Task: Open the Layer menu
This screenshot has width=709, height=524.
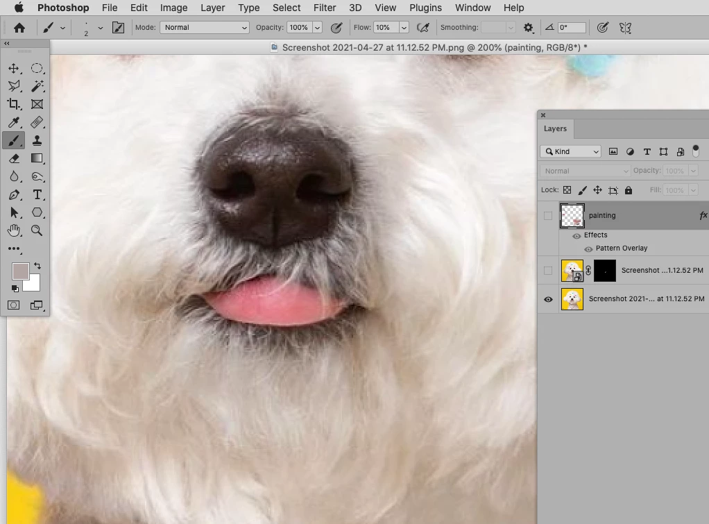Action: click(212, 8)
